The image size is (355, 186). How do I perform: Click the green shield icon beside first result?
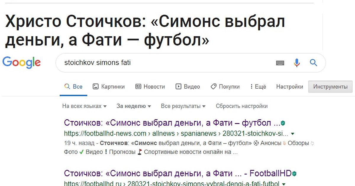tap(283, 123)
